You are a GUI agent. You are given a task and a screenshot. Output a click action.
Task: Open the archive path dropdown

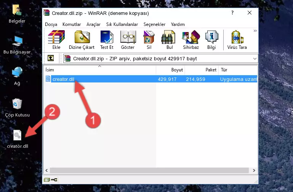[x=255, y=58]
